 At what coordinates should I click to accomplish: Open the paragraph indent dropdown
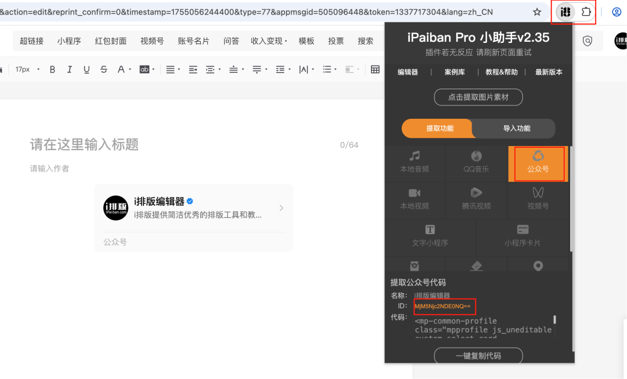pos(213,70)
